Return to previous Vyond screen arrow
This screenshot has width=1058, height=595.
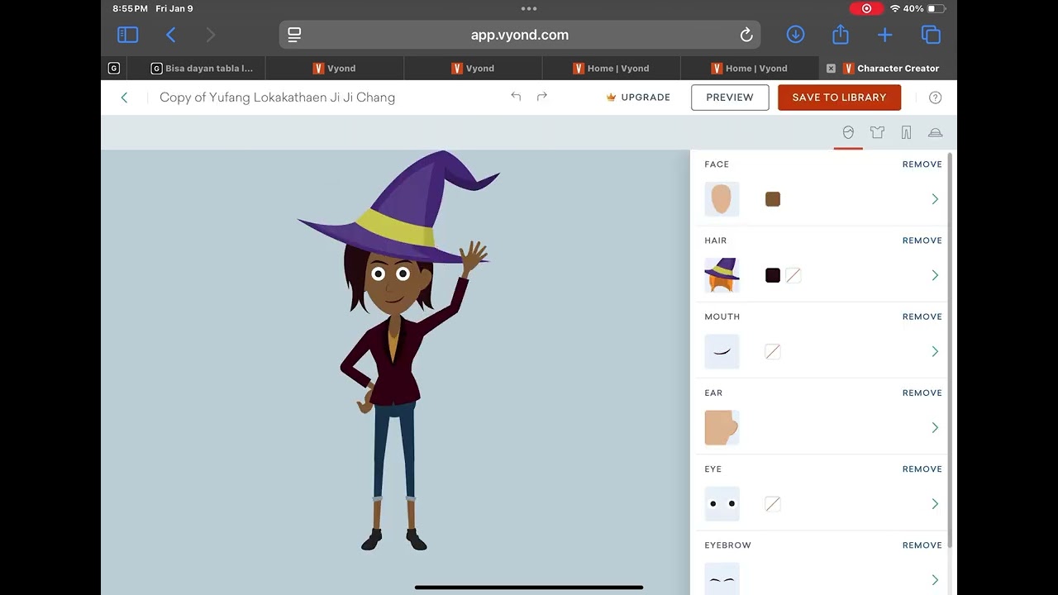pyautogui.click(x=125, y=98)
